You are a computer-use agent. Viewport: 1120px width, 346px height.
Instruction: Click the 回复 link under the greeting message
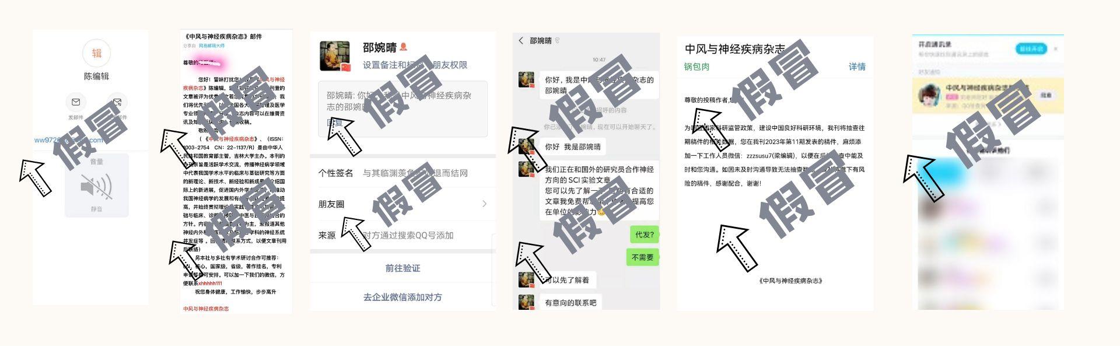coord(335,123)
